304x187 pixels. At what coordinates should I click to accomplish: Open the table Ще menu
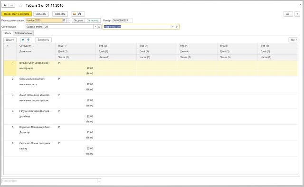293,40
